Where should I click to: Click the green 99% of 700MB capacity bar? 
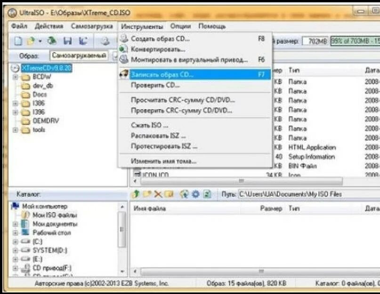(x=356, y=41)
